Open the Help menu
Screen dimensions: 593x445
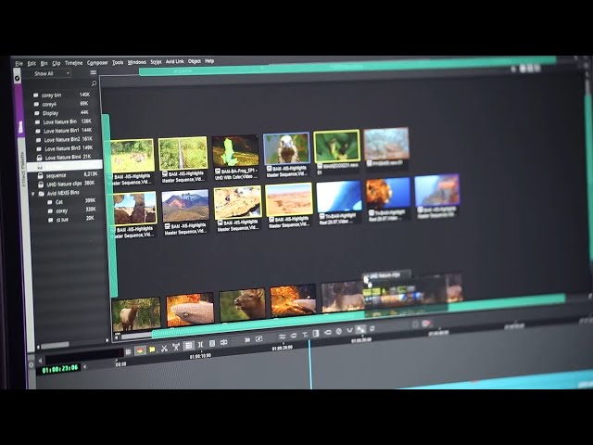[x=209, y=60]
